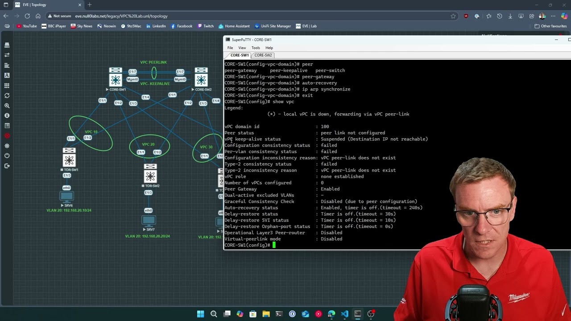Click the logout arrow icon in EVE sidebar
Screen dimensions: 571x321
coord(7,166)
